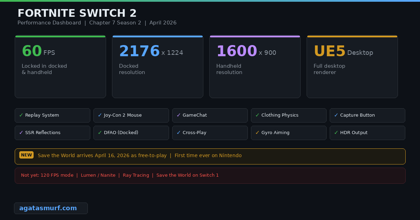Viewport: 420px width, 220px height.
Task: Click the purple checkmark beside GameChat
Action: 179,115
